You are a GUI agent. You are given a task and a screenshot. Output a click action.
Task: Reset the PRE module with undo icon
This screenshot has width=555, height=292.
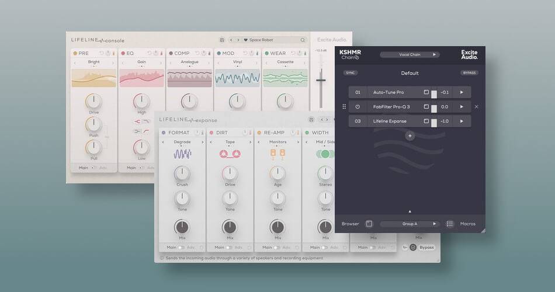(102, 53)
